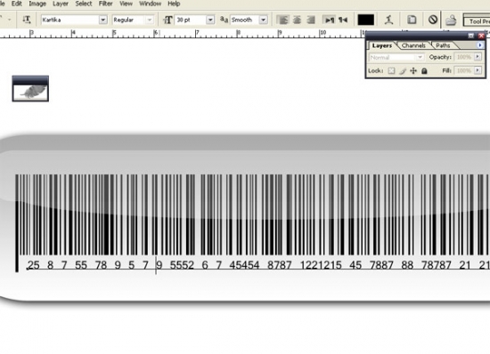This screenshot has width=490, height=354.
Task: Click the font size T icon
Action: pyautogui.click(x=167, y=20)
